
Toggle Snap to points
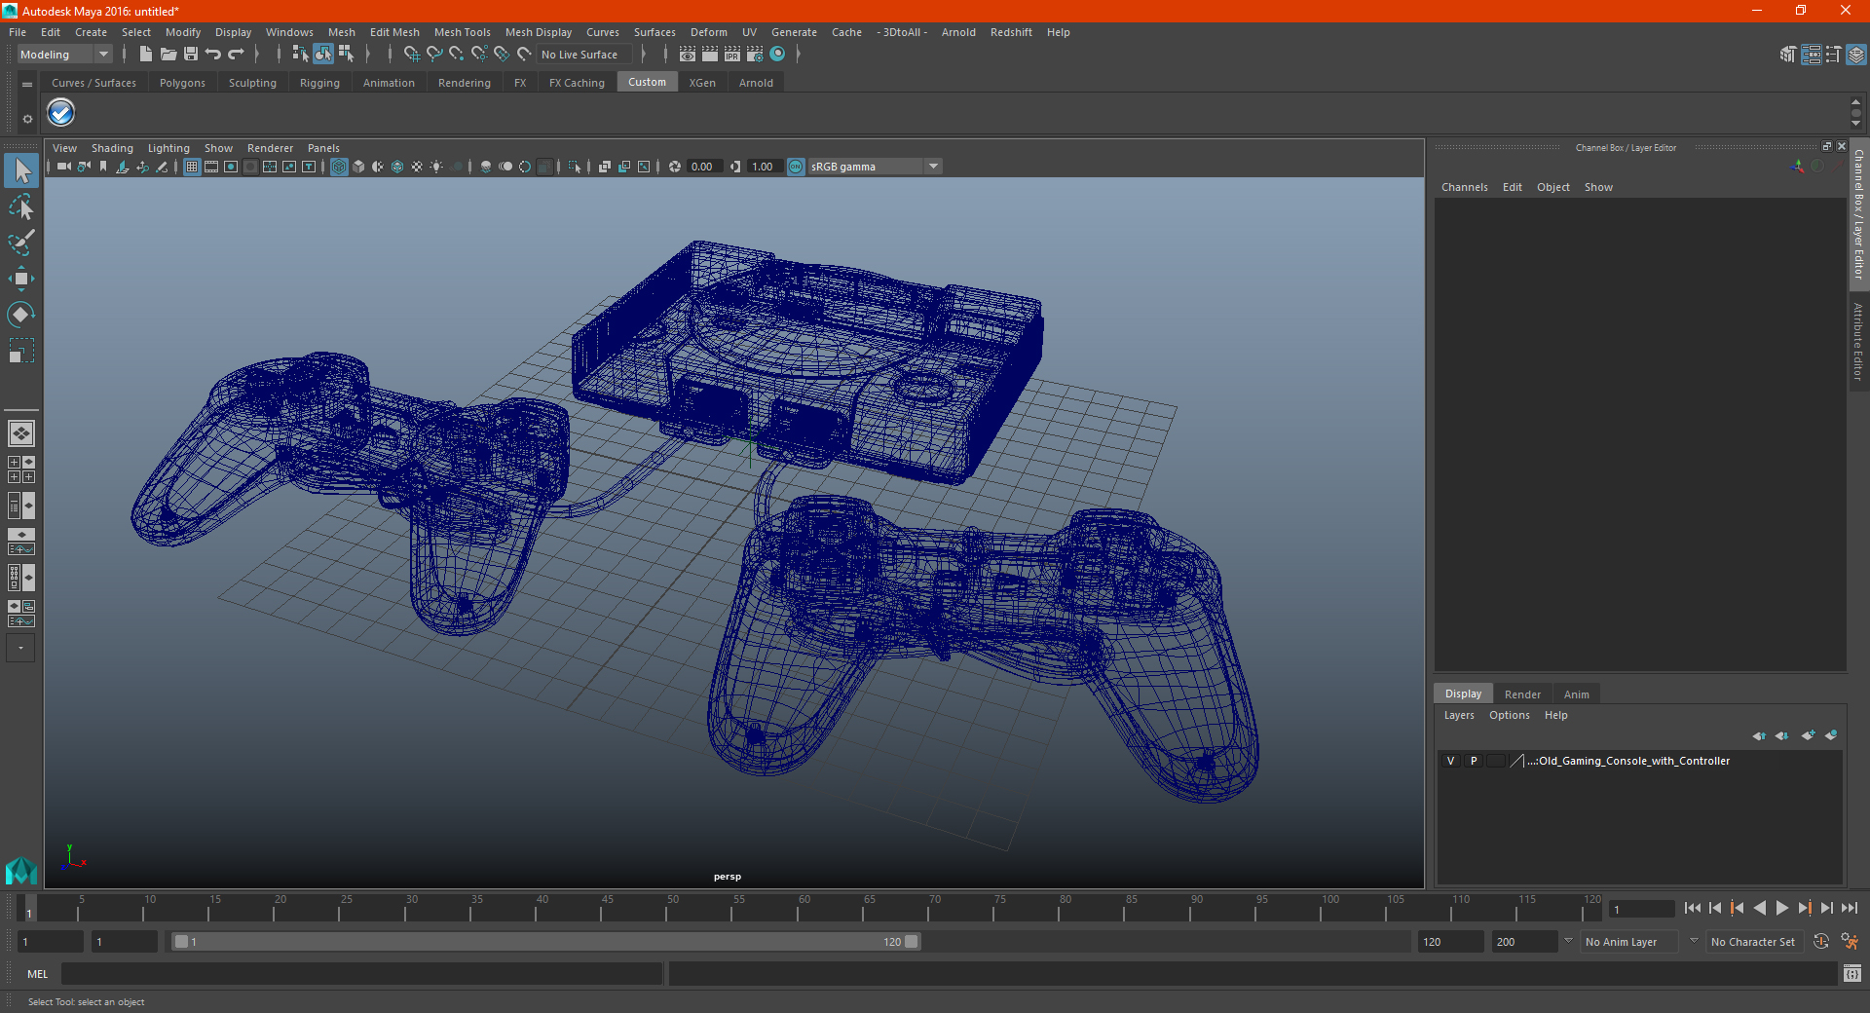tap(457, 55)
